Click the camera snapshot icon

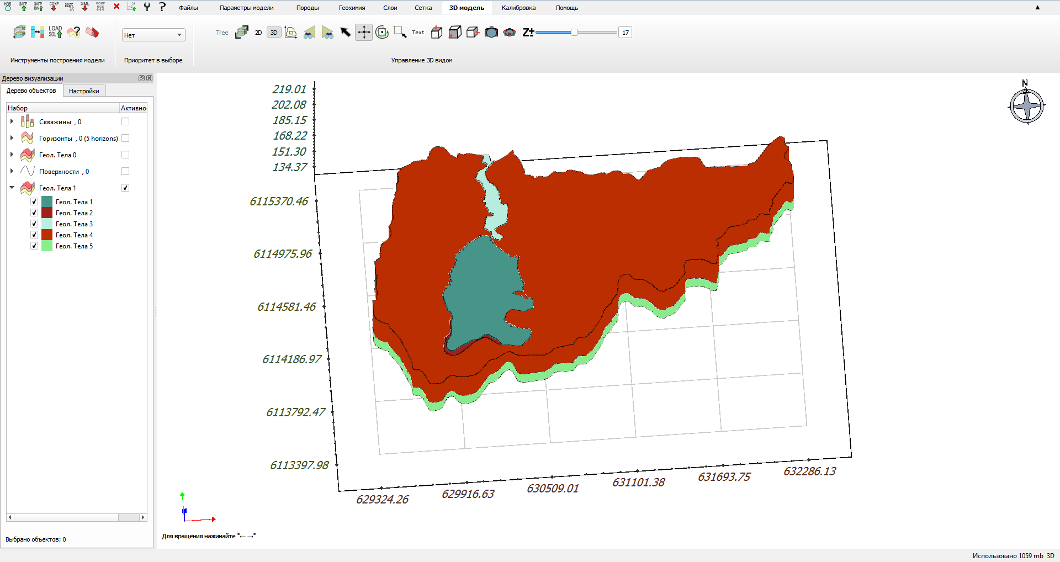click(491, 33)
